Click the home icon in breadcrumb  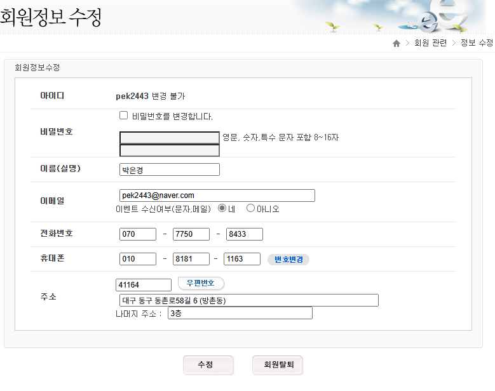click(x=397, y=43)
